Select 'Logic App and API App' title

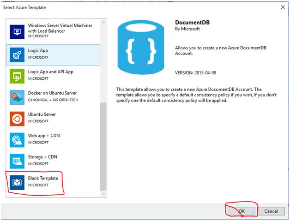tap(51, 72)
